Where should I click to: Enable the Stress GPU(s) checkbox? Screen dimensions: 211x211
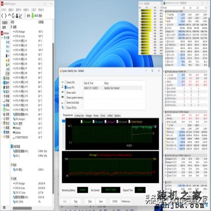[x=66, y=108]
